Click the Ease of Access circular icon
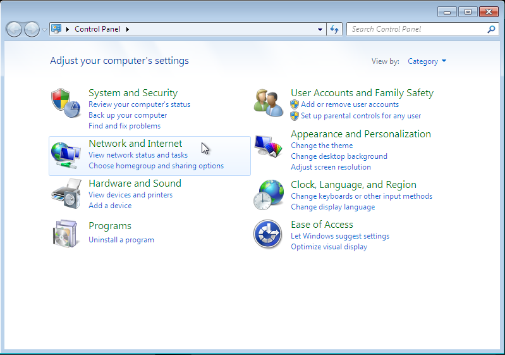 267,234
